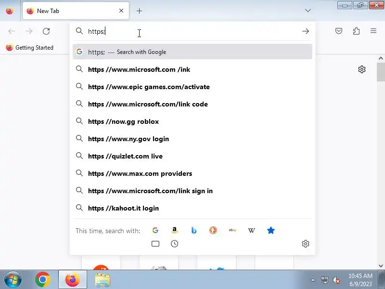Open the Getting Started bookmark

pyautogui.click(x=30, y=47)
